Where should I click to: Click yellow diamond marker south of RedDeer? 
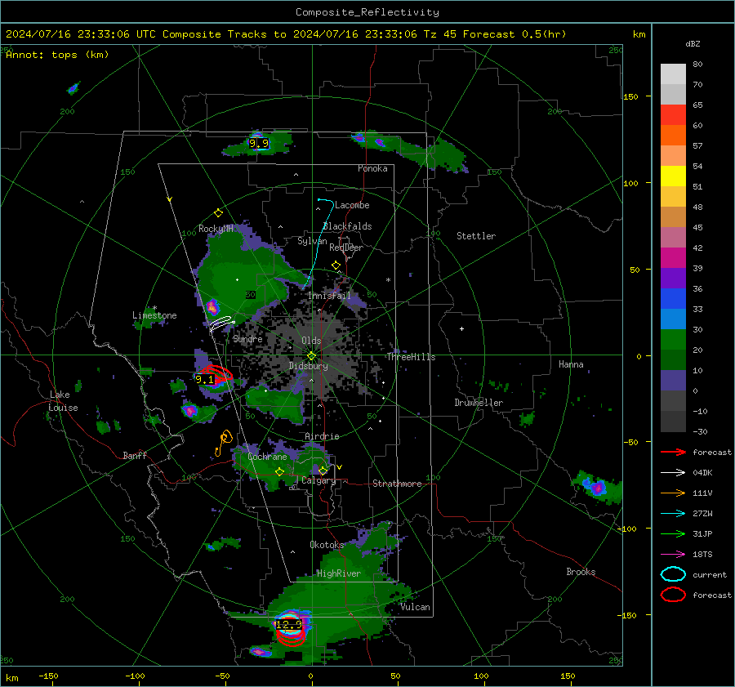(x=336, y=265)
